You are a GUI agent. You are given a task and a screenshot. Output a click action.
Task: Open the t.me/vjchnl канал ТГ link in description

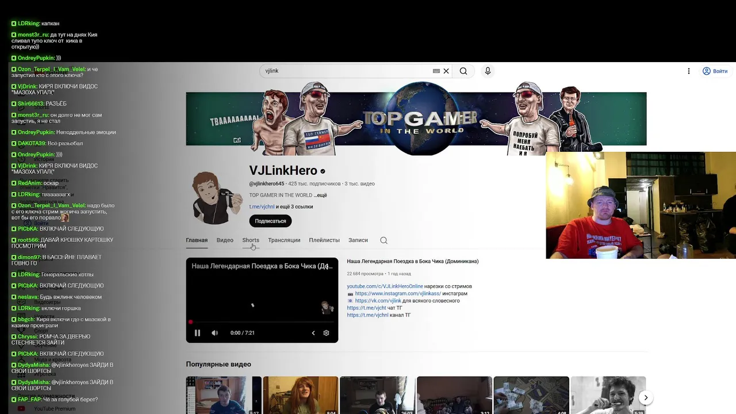(x=367, y=315)
